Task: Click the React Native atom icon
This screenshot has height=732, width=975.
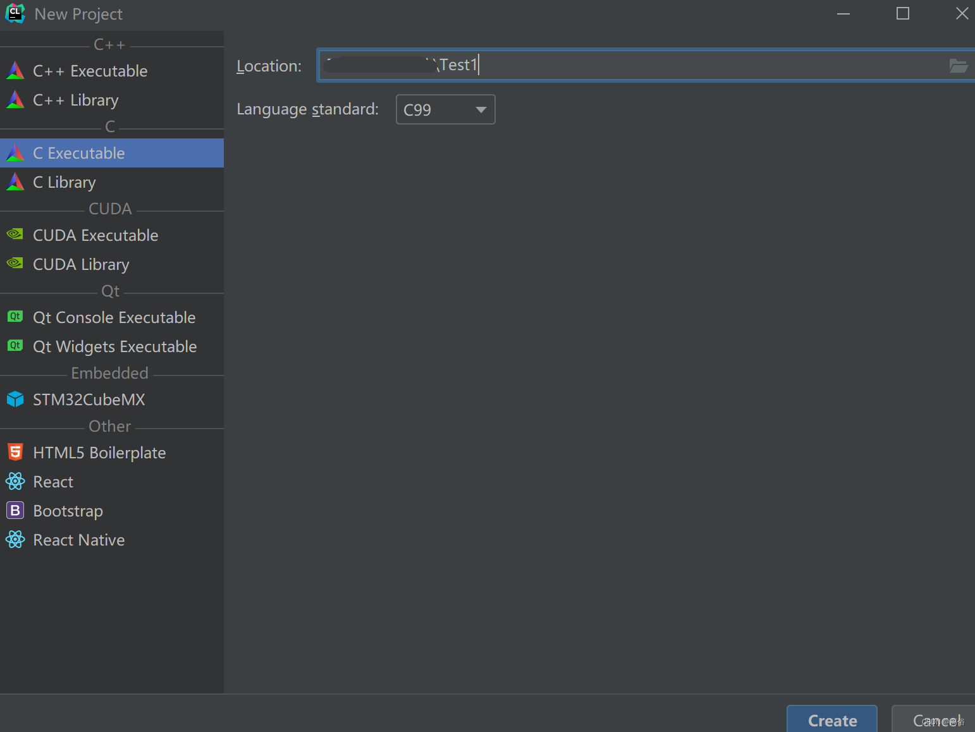Action: [15, 540]
